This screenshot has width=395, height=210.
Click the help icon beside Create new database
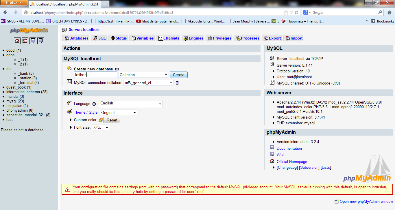pos(117,69)
